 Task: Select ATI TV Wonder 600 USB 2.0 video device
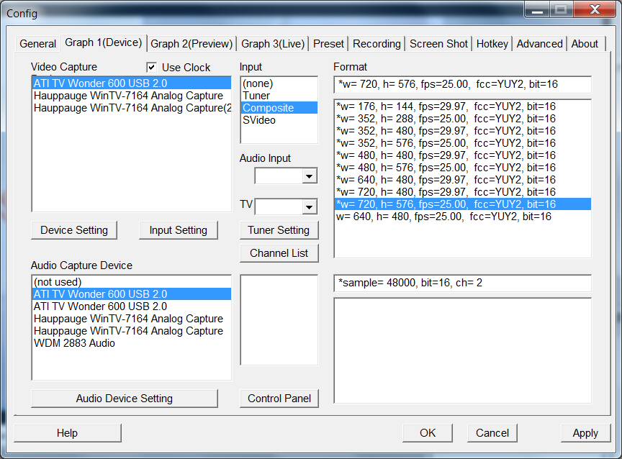pos(131,83)
